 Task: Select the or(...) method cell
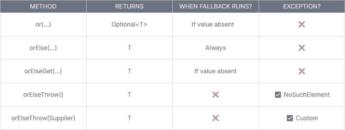[43, 24]
